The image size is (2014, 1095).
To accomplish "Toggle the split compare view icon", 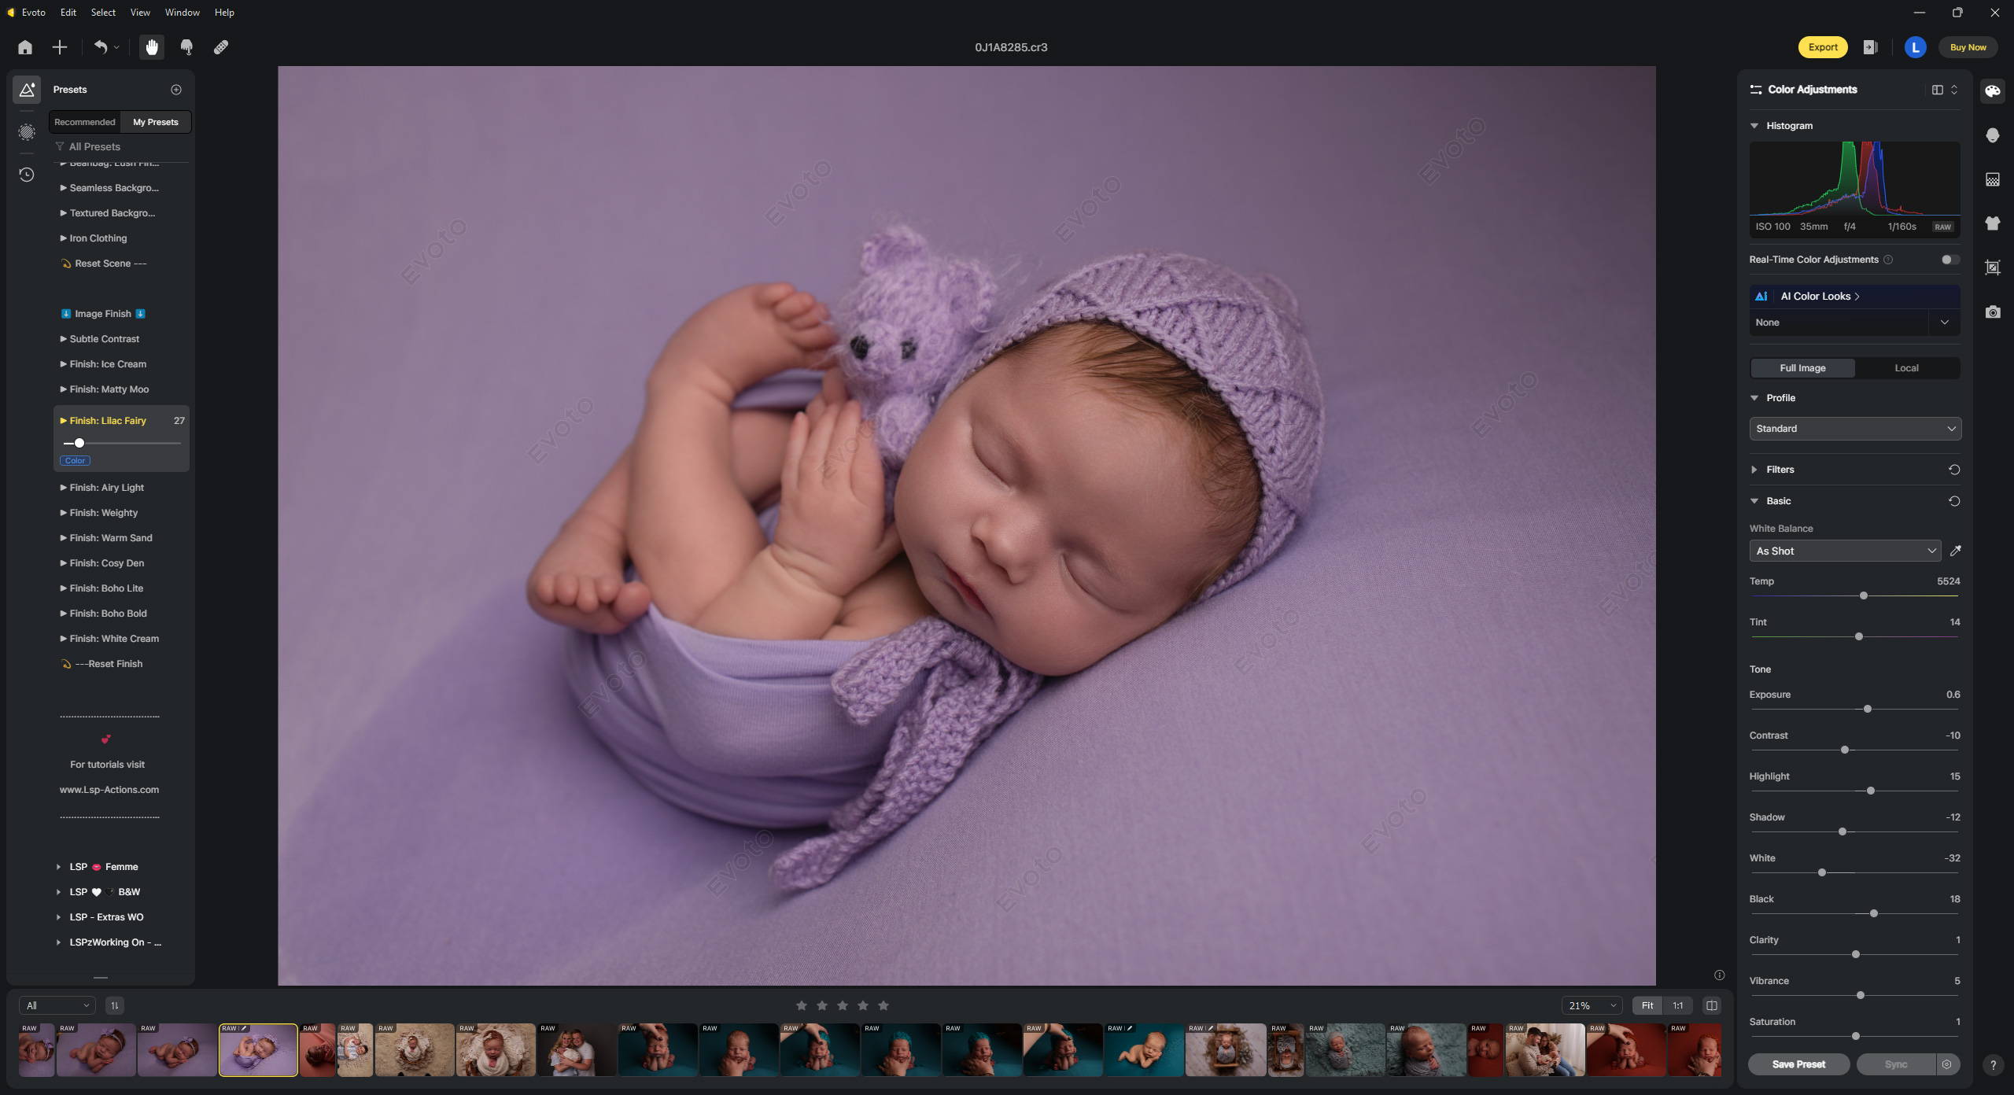I will 1711,1005.
